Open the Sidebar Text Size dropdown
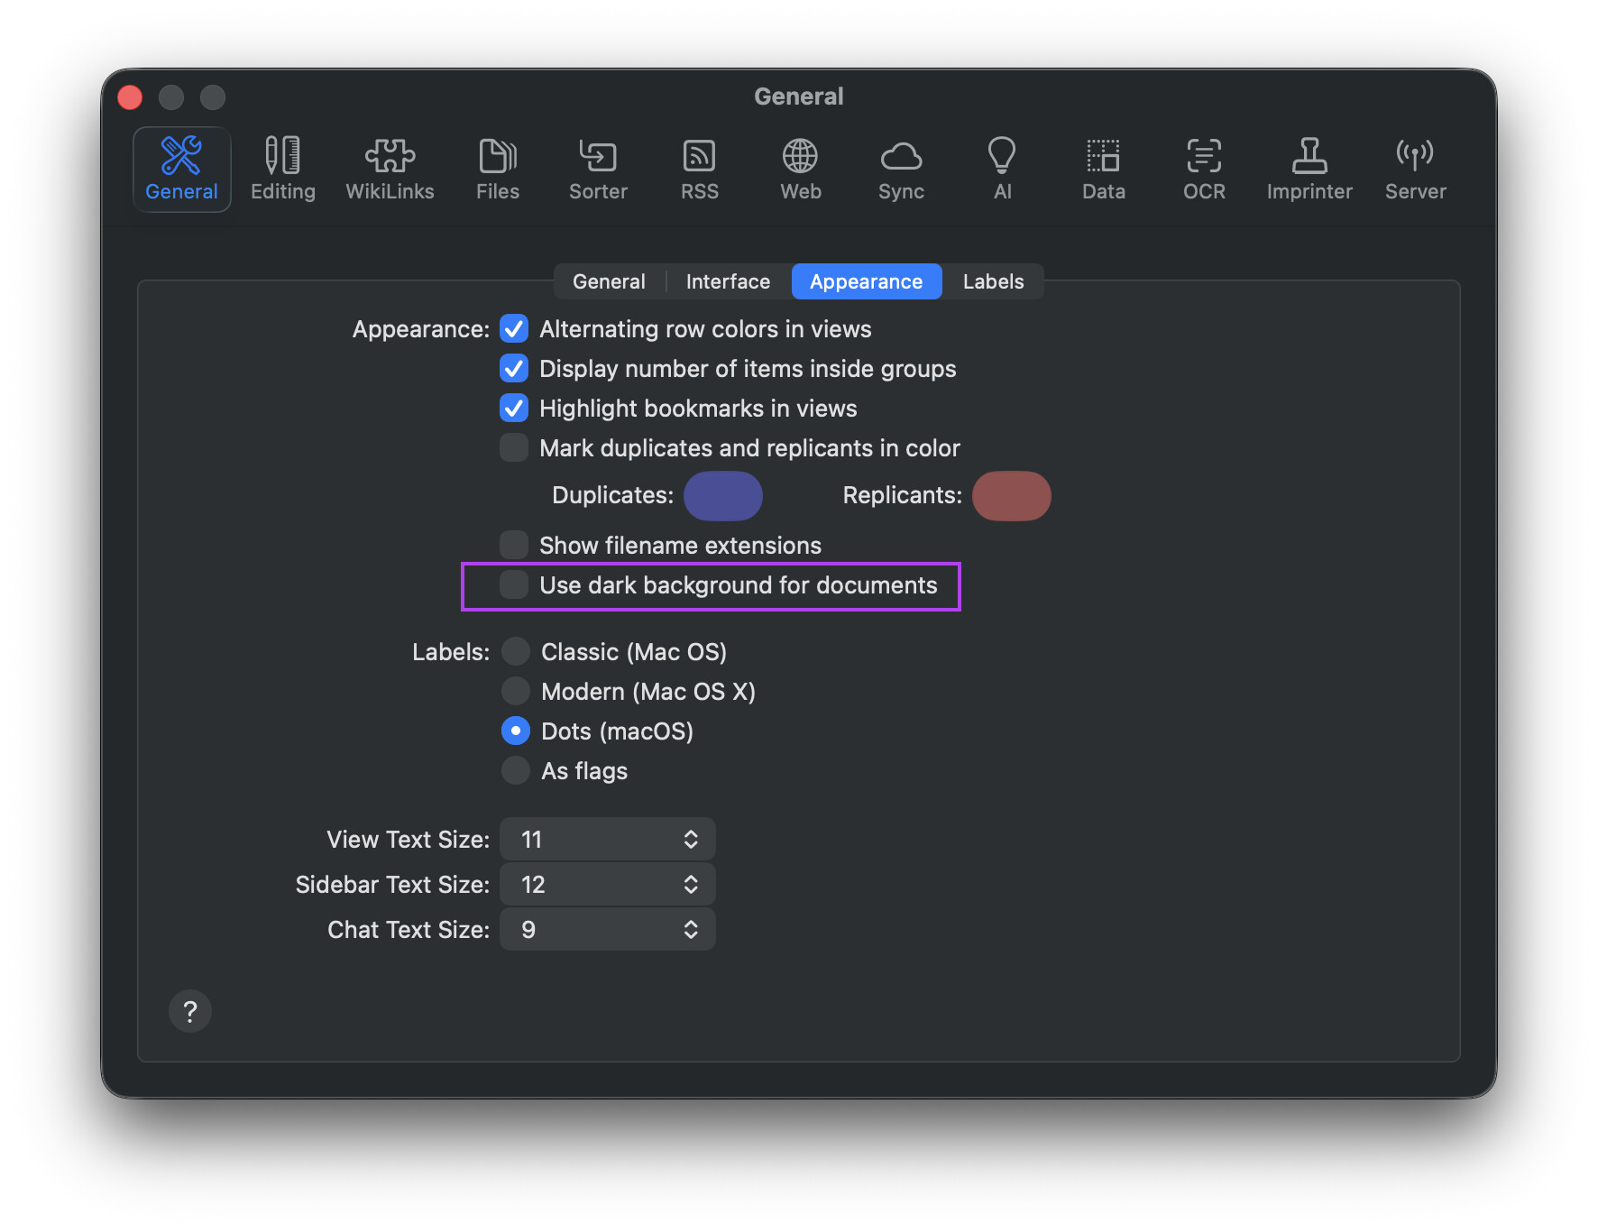The height and width of the screenshot is (1232, 1598). click(608, 885)
